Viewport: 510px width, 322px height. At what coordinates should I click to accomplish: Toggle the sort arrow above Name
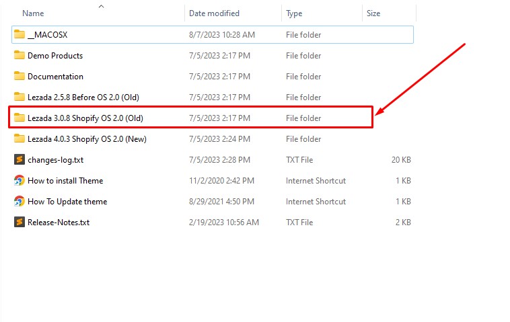click(x=101, y=6)
